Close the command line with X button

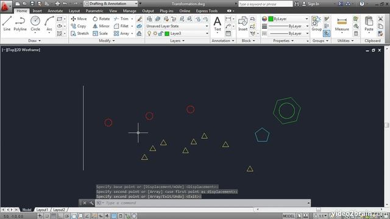coord(85,203)
